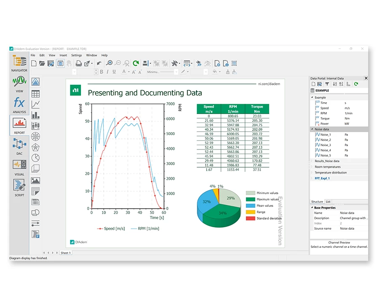Expand the FFT_Expl_1 group
This screenshot has height=307, width=377.
click(x=312, y=178)
